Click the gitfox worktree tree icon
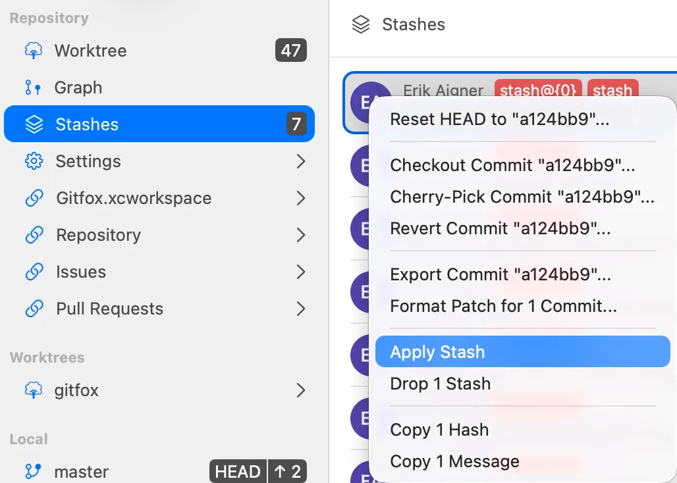The width and height of the screenshot is (677, 483). (x=34, y=390)
